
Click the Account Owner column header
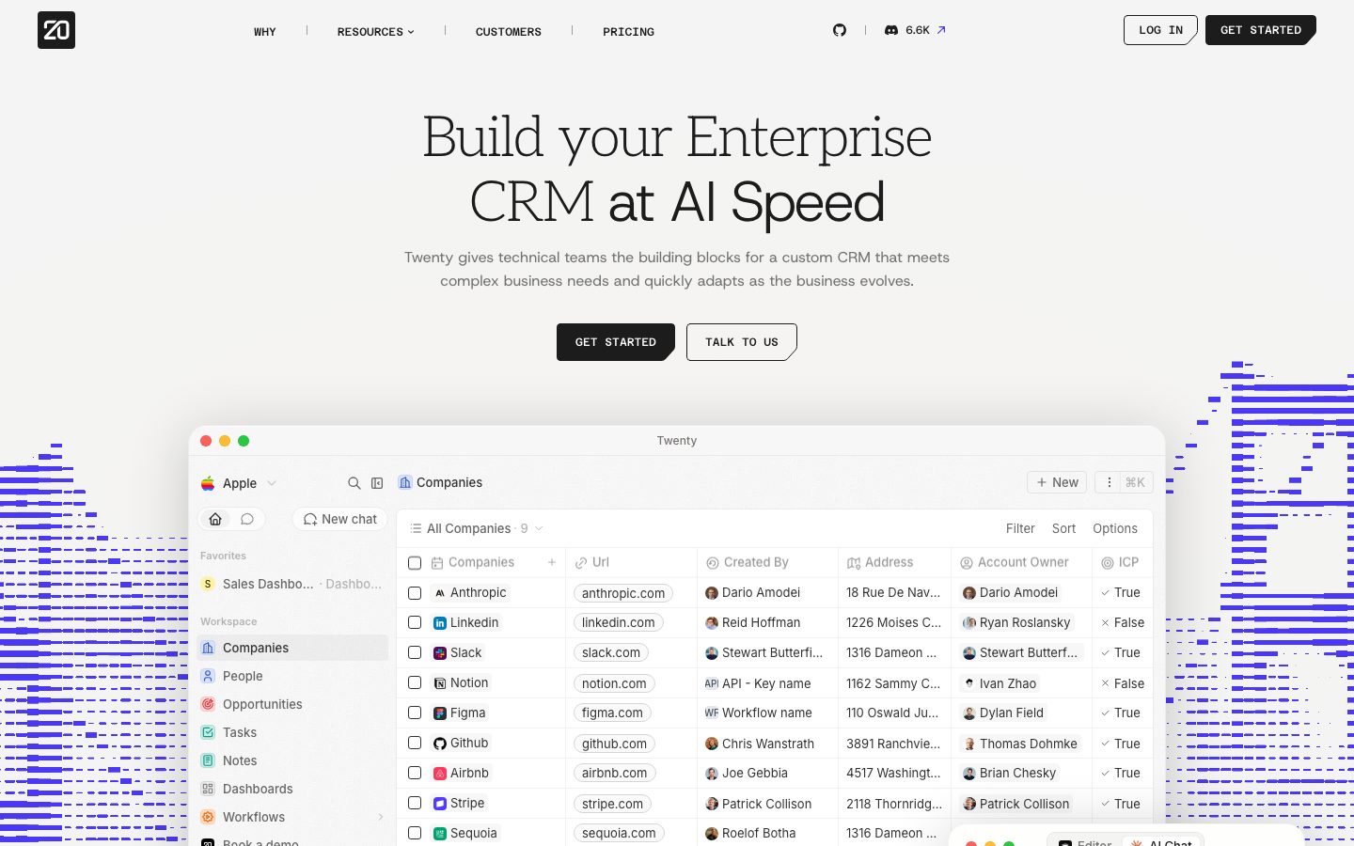[x=1021, y=562]
